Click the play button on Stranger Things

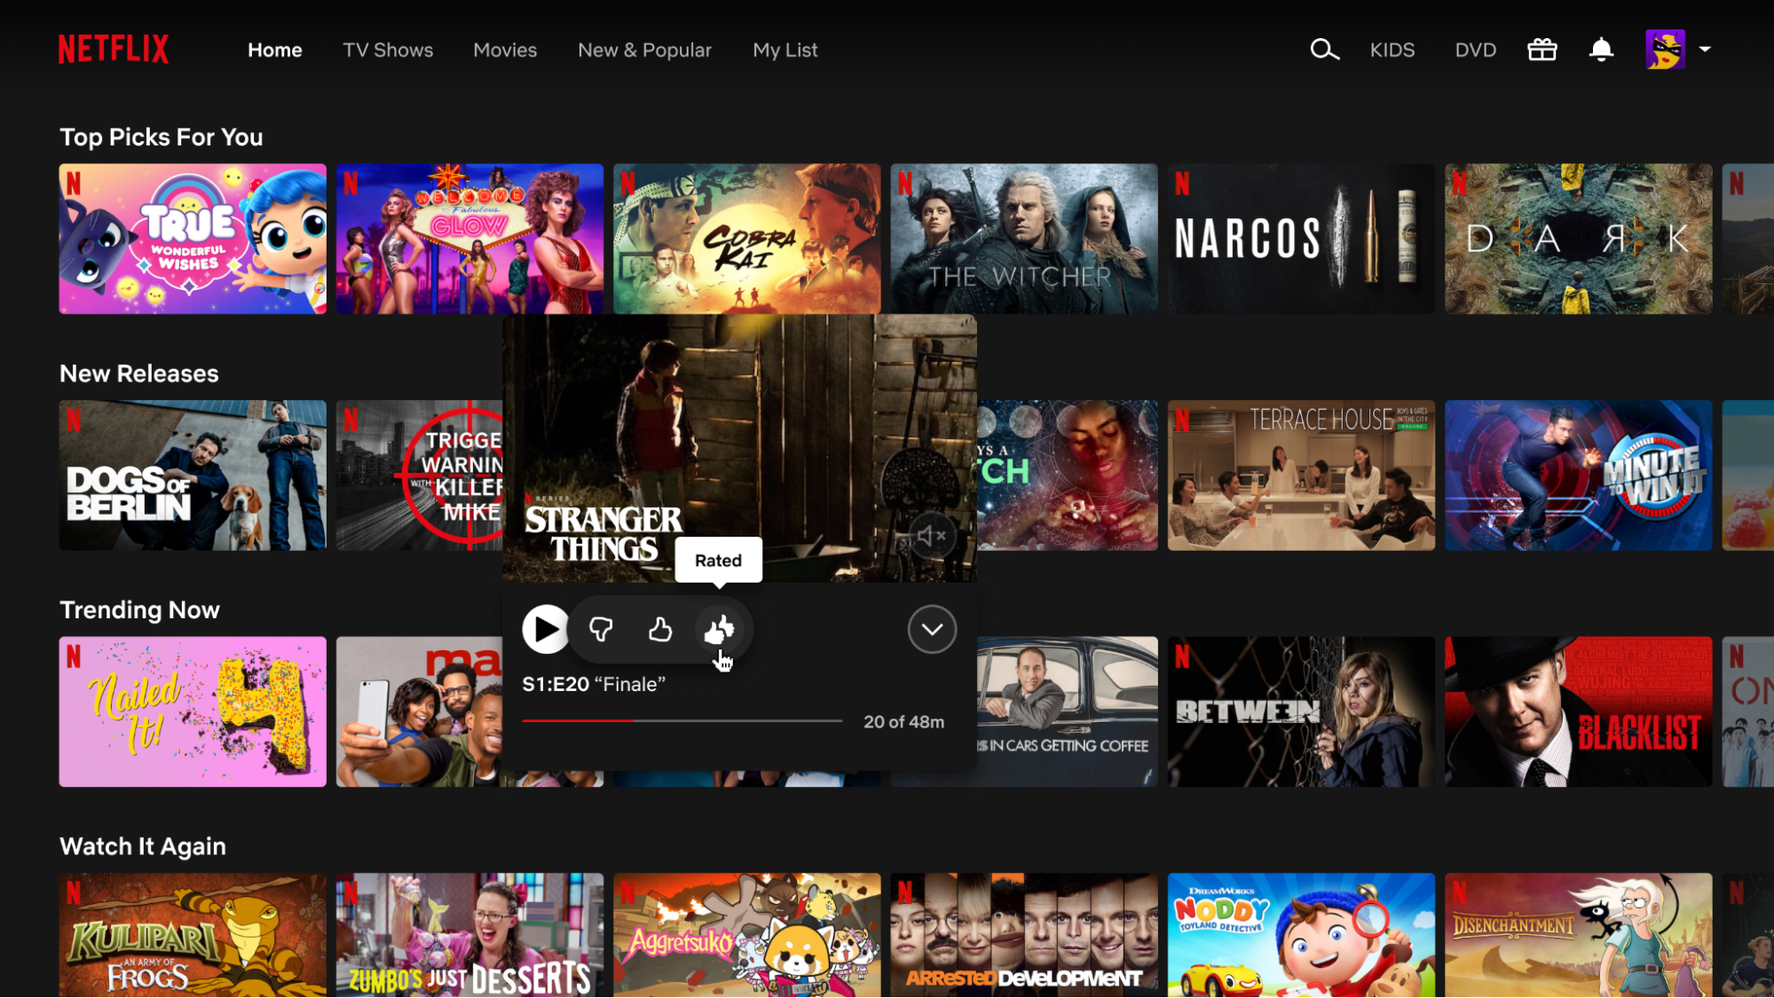[545, 629]
